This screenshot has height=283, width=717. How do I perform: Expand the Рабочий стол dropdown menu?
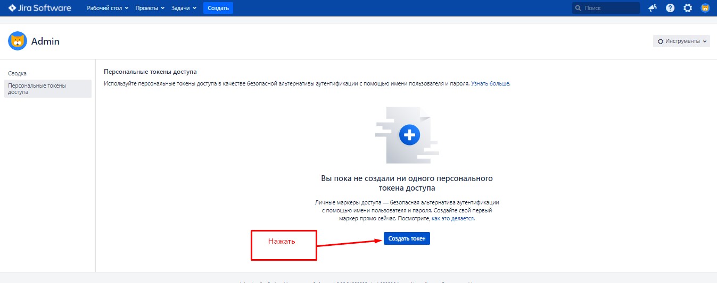pos(108,8)
